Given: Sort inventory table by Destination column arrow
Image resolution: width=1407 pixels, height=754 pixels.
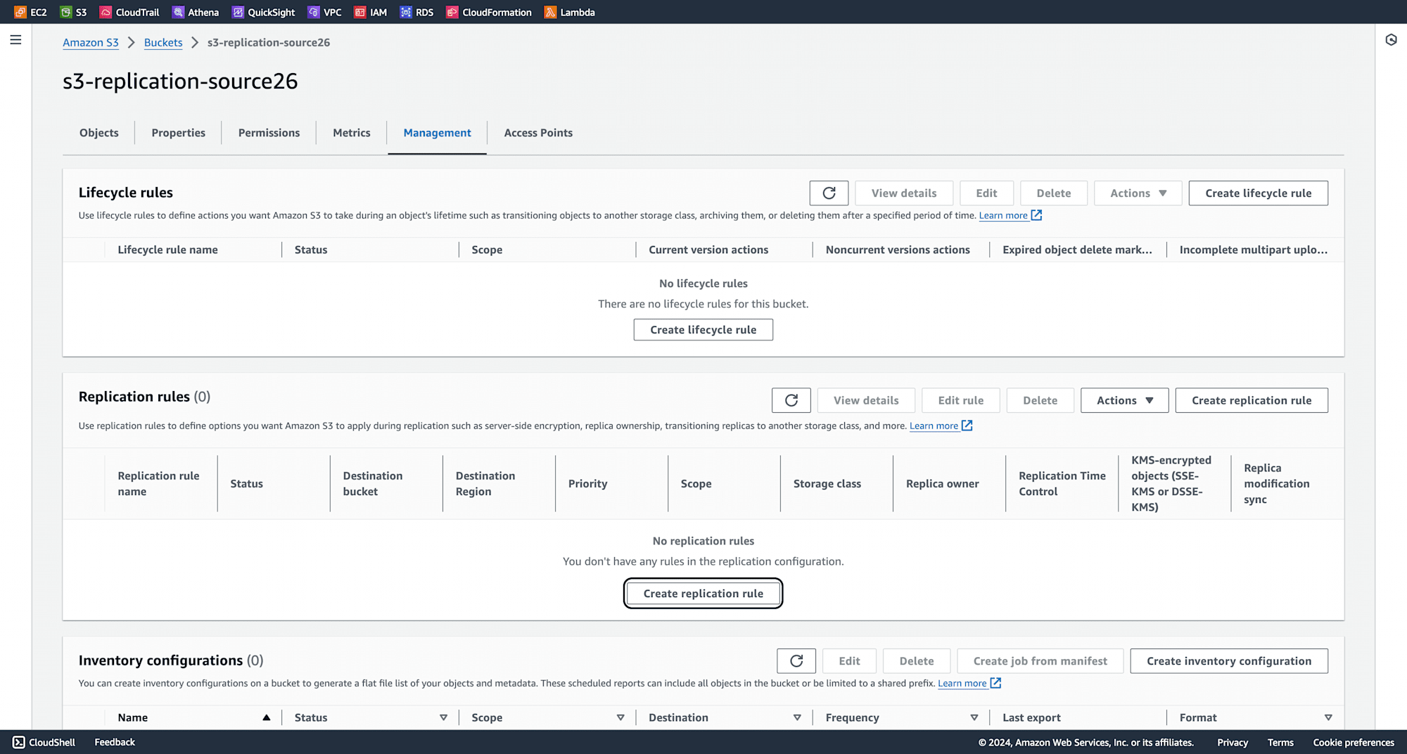Looking at the screenshot, I should click(x=797, y=717).
